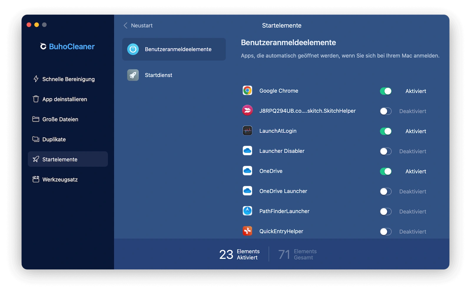Click the Deaktiviert label beside SkitchHelper

[x=413, y=111]
